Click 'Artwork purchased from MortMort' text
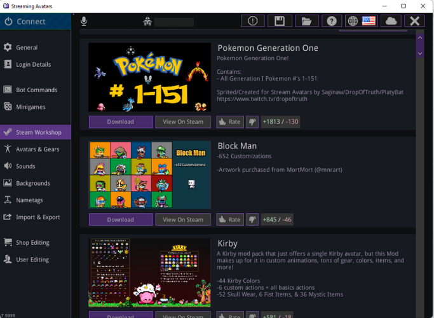The image size is (434, 318). point(280,170)
